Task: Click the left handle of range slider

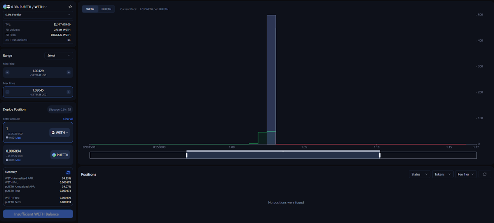Action: 187,155
